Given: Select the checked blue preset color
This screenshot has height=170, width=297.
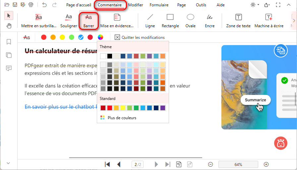Looking at the screenshot, I should pyautogui.click(x=81, y=38).
